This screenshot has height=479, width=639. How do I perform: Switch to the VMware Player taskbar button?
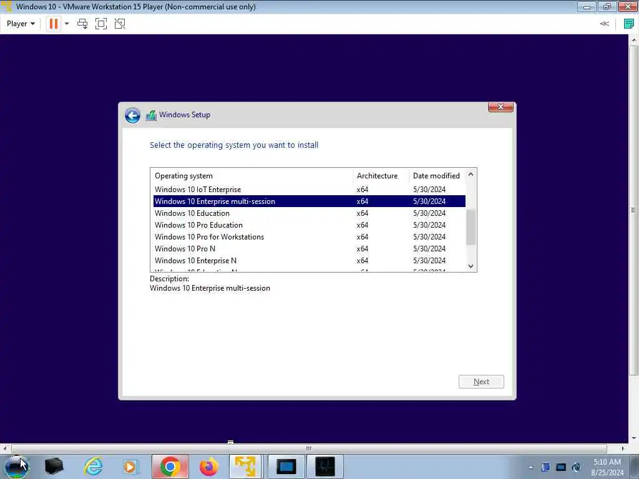(x=245, y=467)
